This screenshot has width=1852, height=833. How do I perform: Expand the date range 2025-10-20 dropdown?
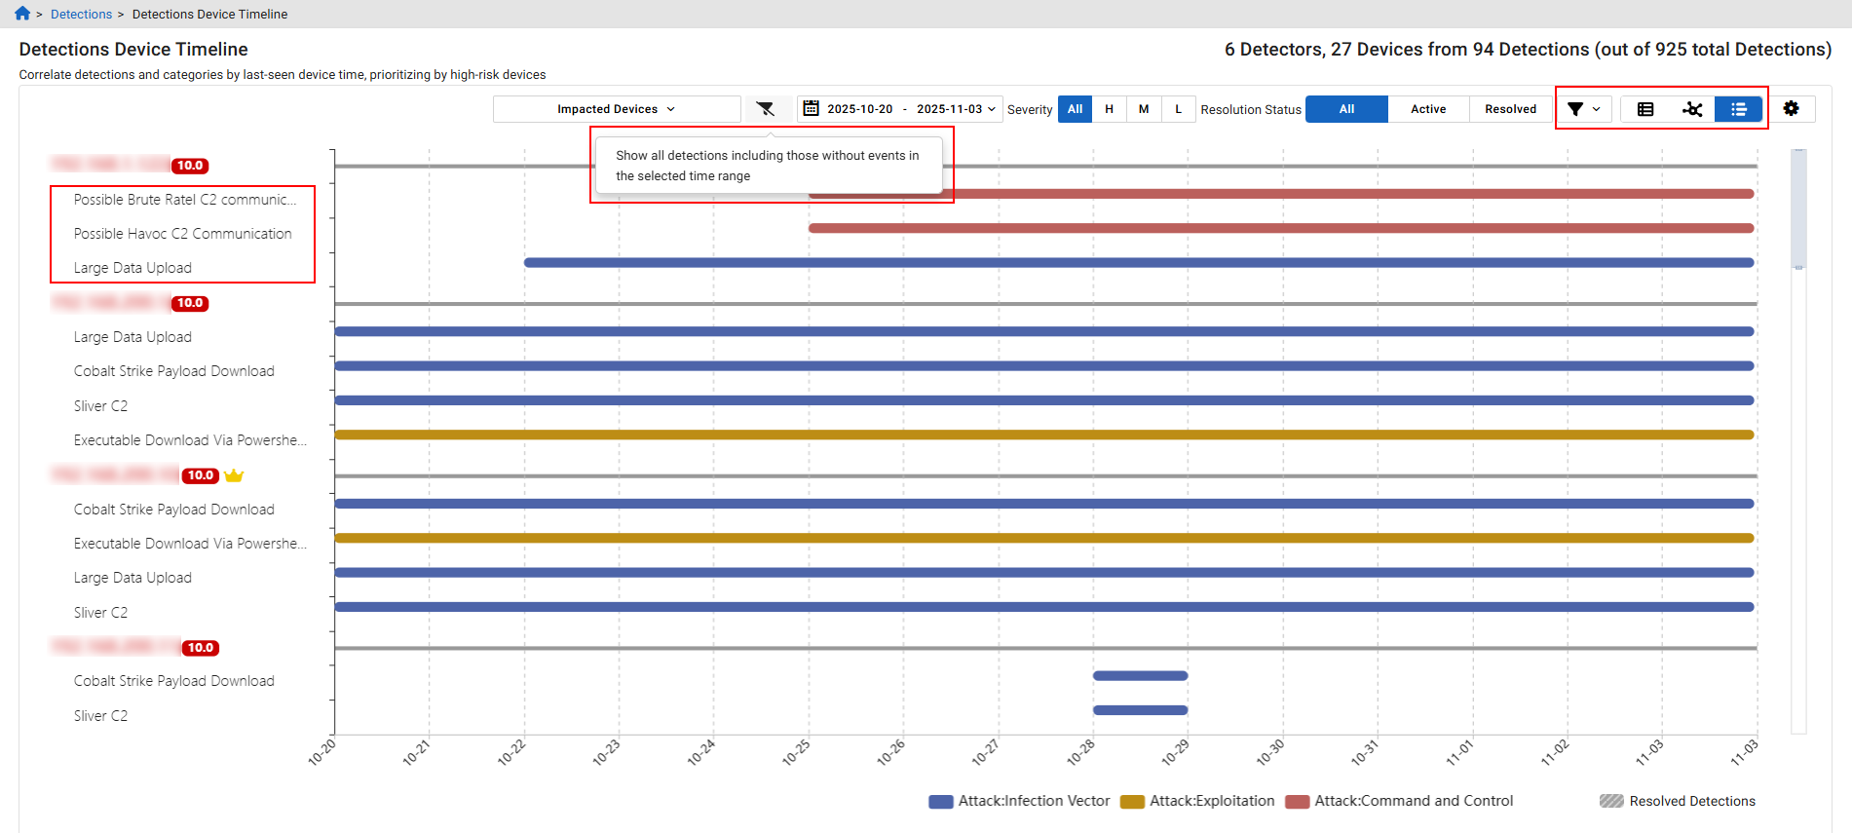[992, 109]
